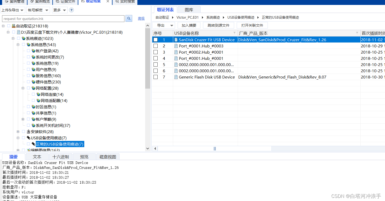Close the 取证结果 tab
385x201 pixels.
pos(108,1)
